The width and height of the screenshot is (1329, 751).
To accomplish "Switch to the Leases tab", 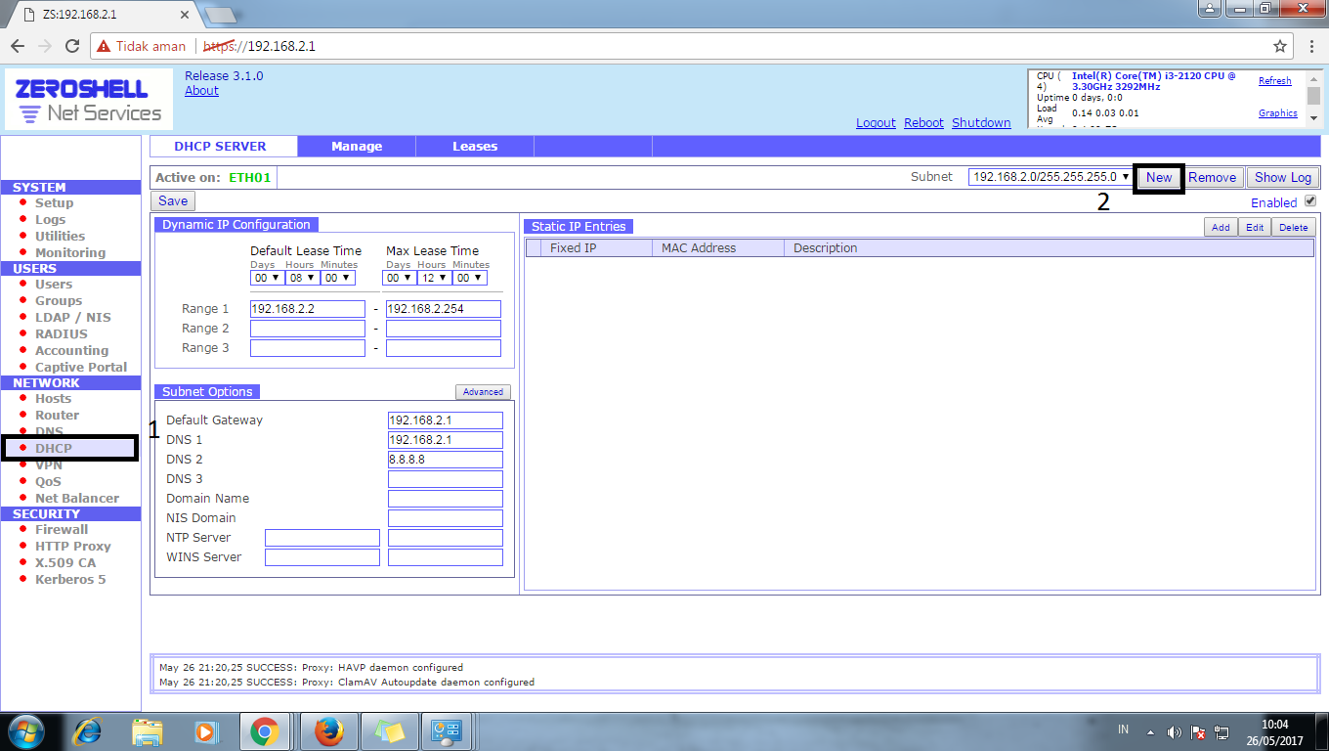I will pos(474,145).
